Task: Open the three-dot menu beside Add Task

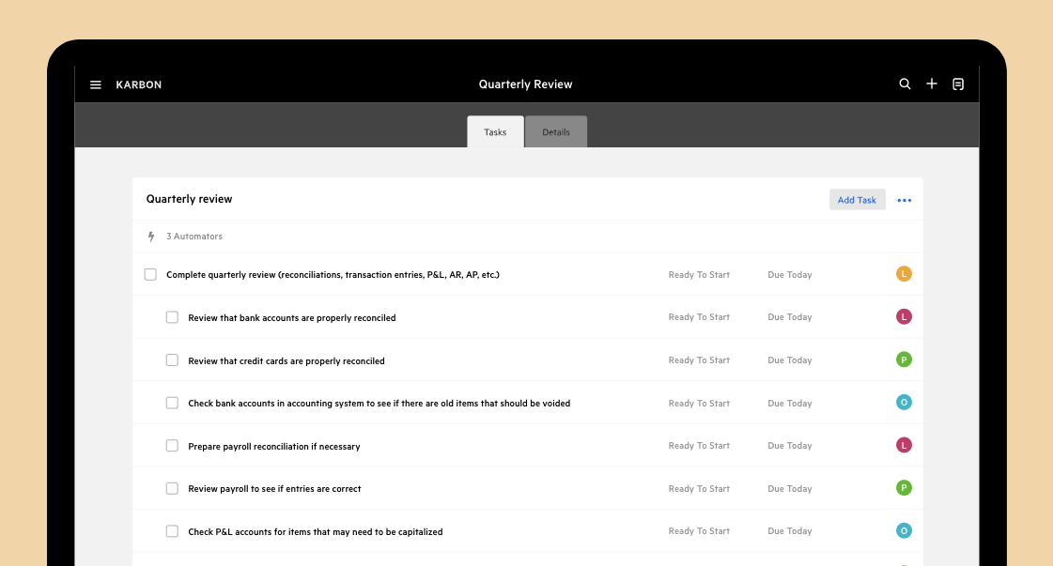Action: [x=905, y=200]
